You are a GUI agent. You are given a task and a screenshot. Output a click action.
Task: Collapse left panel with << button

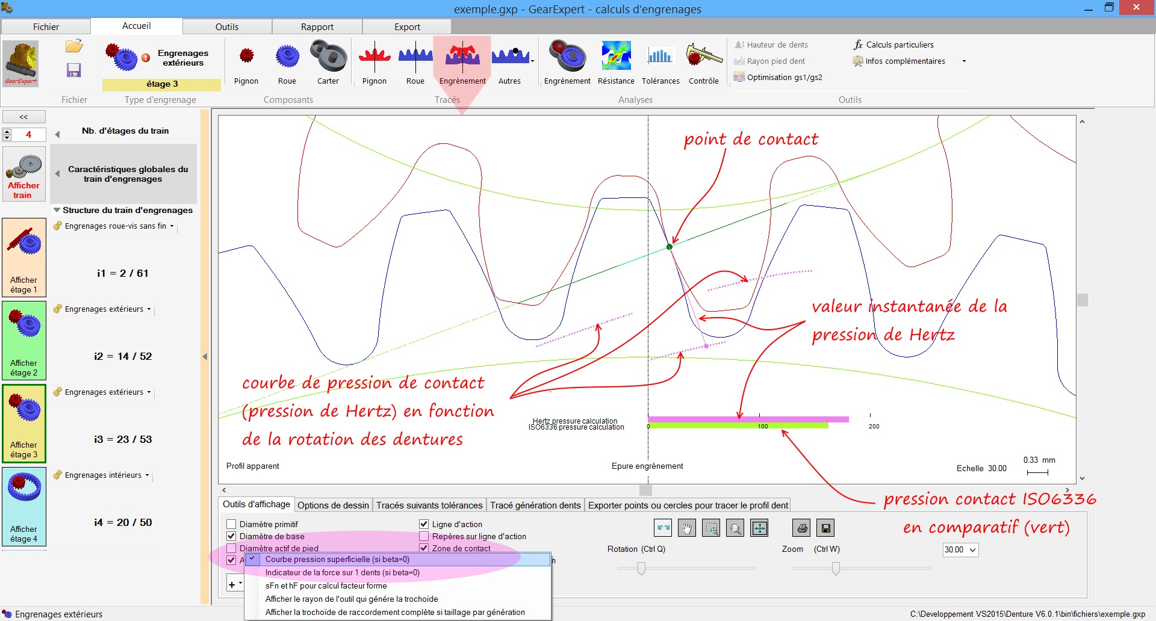pyautogui.click(x=24, y=117)
